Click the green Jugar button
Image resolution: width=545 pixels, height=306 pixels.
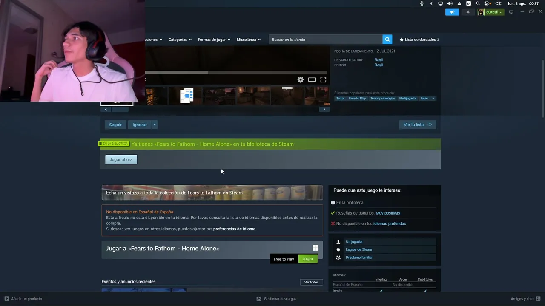(x=308, y=259)
